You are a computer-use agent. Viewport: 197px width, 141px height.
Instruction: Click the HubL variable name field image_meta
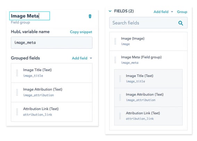[52, 43]
